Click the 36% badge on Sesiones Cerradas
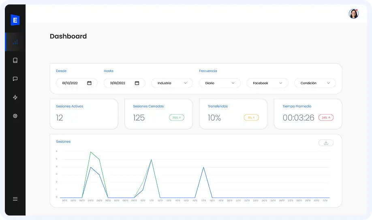Screen dimensions: 372x220 [176, 118]
